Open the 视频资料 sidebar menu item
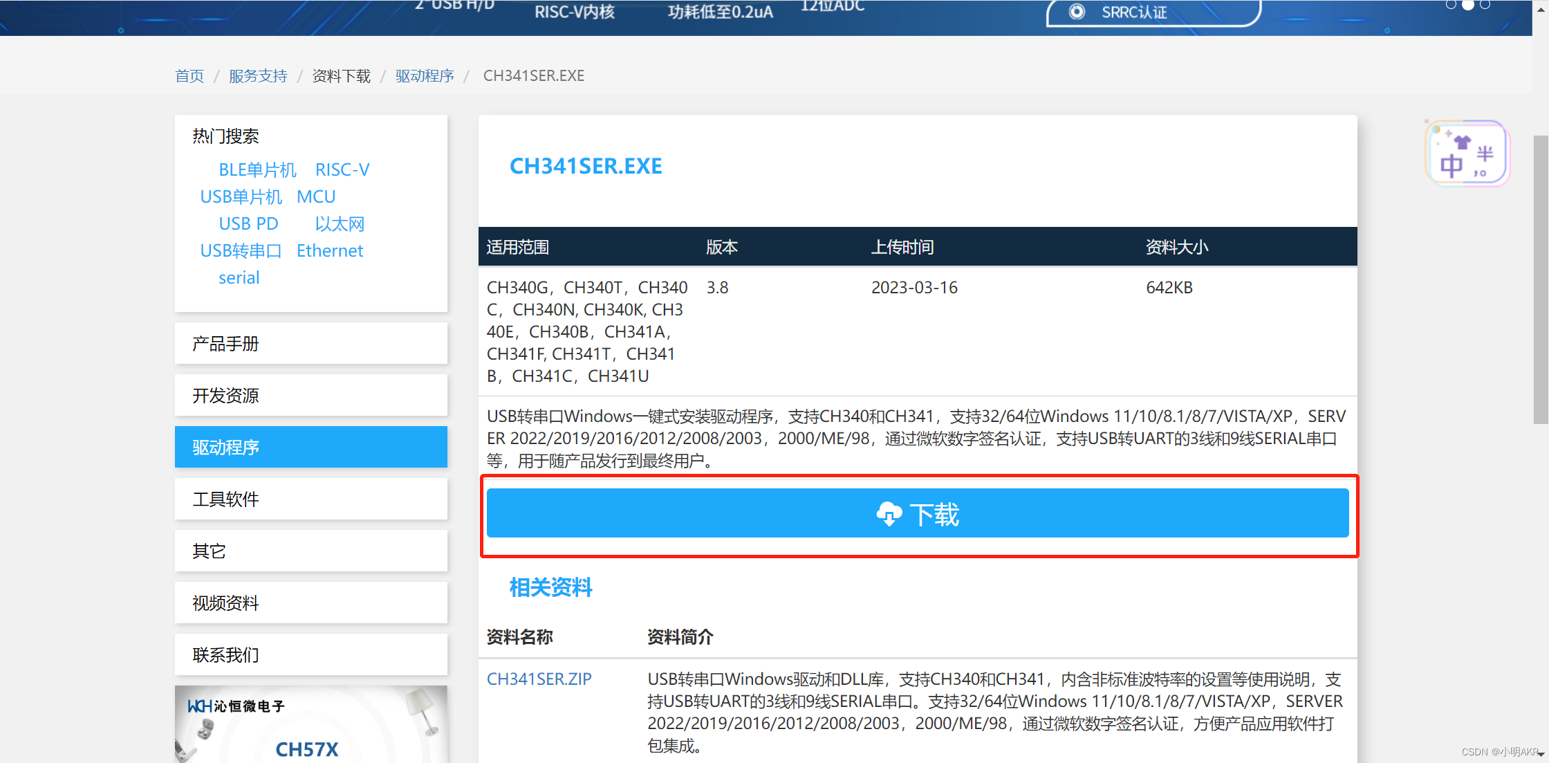This screenshot has height=763, width=1549. [311, 603]
